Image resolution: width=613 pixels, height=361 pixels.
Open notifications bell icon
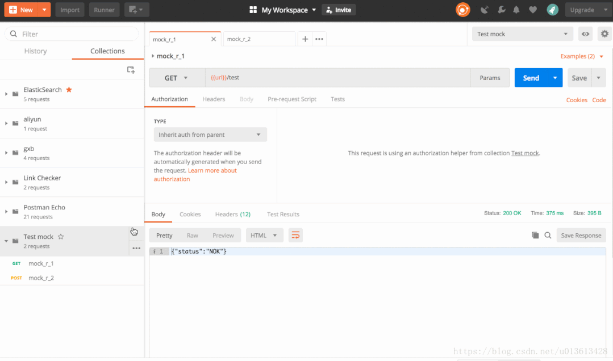[x=516, y=10]
